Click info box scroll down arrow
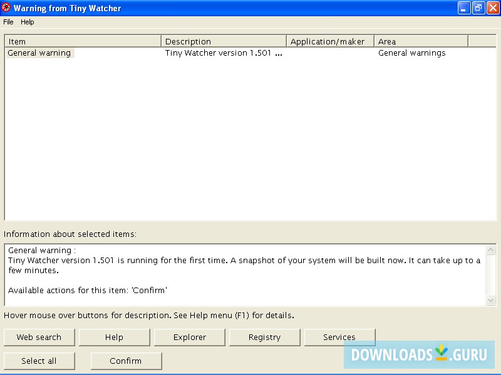The image size is (501, 375). click(x=491, y=300)
